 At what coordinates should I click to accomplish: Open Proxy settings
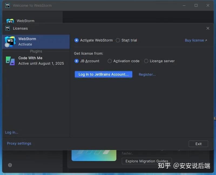pyautogui.click(x=19, y=143)
